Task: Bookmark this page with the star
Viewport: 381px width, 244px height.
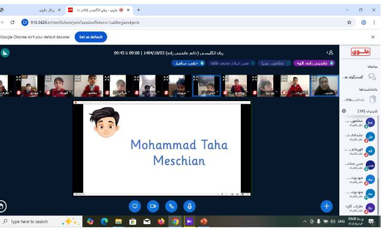Action: click(x=349, y=22)
